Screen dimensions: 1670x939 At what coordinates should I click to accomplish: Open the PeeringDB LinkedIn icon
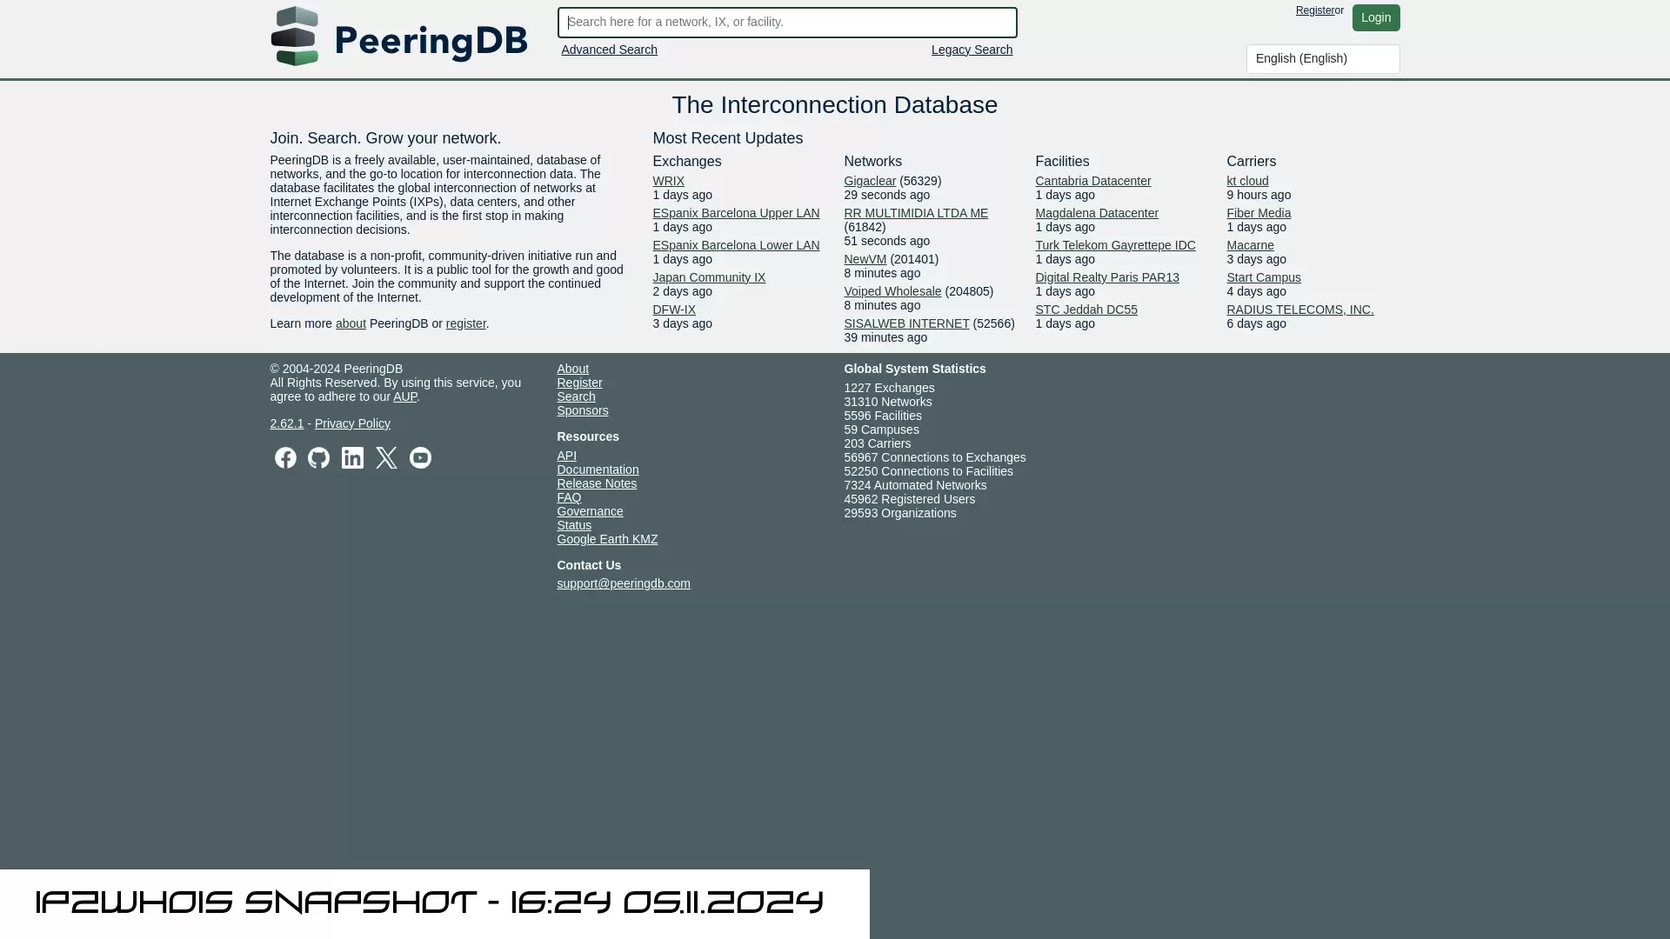(352, 458)
